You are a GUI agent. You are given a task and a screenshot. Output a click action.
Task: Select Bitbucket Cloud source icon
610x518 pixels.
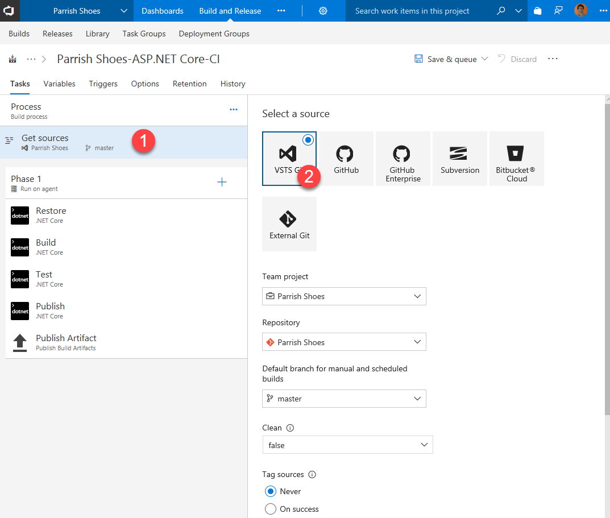coord(516,158)
